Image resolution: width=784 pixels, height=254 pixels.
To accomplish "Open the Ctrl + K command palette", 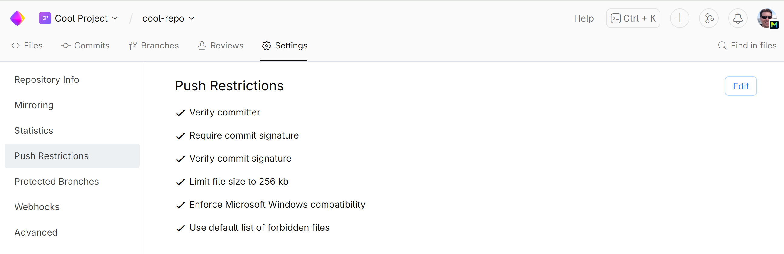I will (x=633, y=18).
